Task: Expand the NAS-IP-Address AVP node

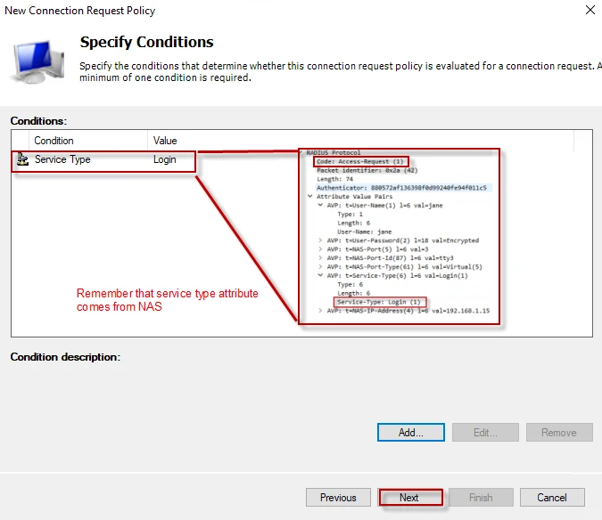Action: click(x=320, y=311)
